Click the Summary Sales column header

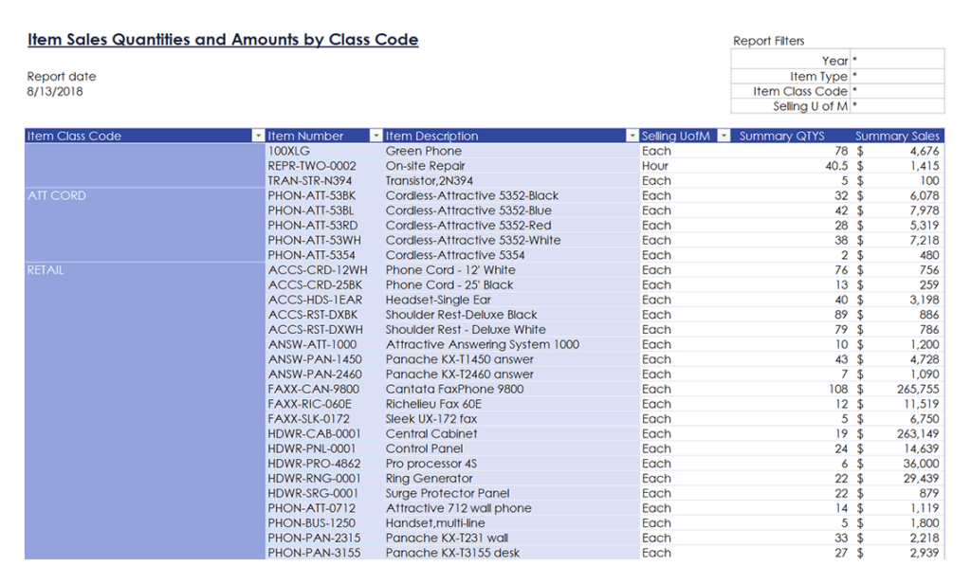896,136
